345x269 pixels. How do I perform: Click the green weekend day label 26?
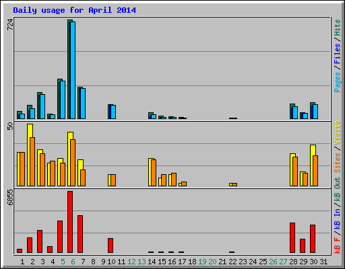(x=273, y=262)
